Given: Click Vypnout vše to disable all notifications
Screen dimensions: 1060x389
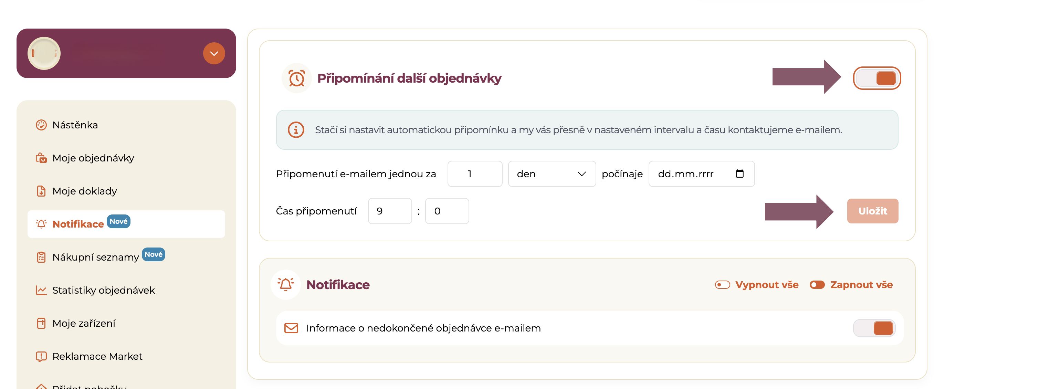Looking at the screenshot, I should [757, 285].
